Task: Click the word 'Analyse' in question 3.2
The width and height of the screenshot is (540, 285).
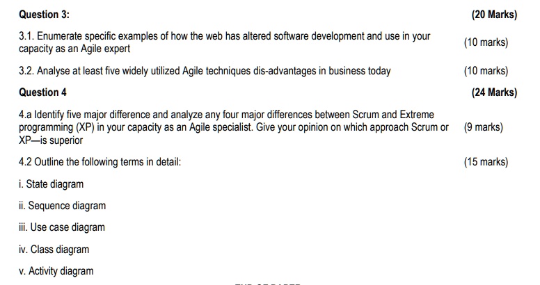Action: pyautogui.click(x=54, y=71)
